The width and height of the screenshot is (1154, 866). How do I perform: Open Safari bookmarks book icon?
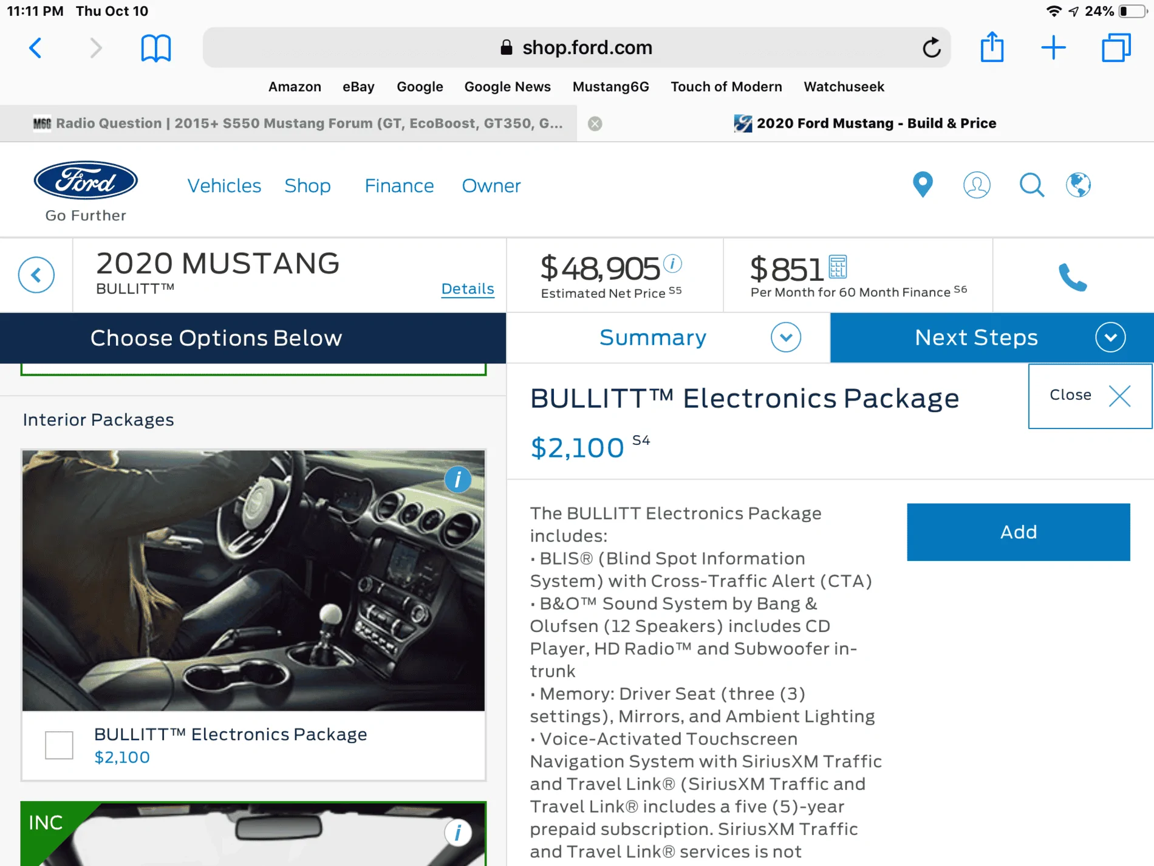coord(156,48)
